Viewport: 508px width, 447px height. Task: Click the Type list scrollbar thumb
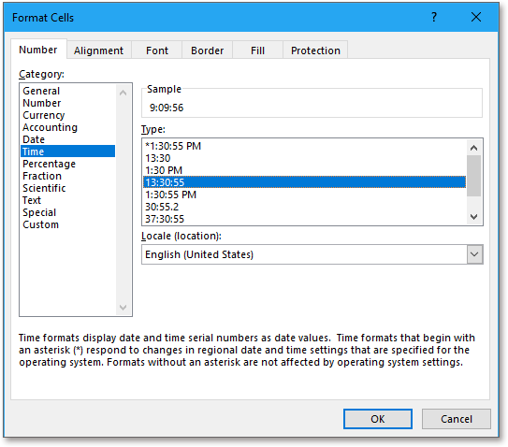click(473, 176)
